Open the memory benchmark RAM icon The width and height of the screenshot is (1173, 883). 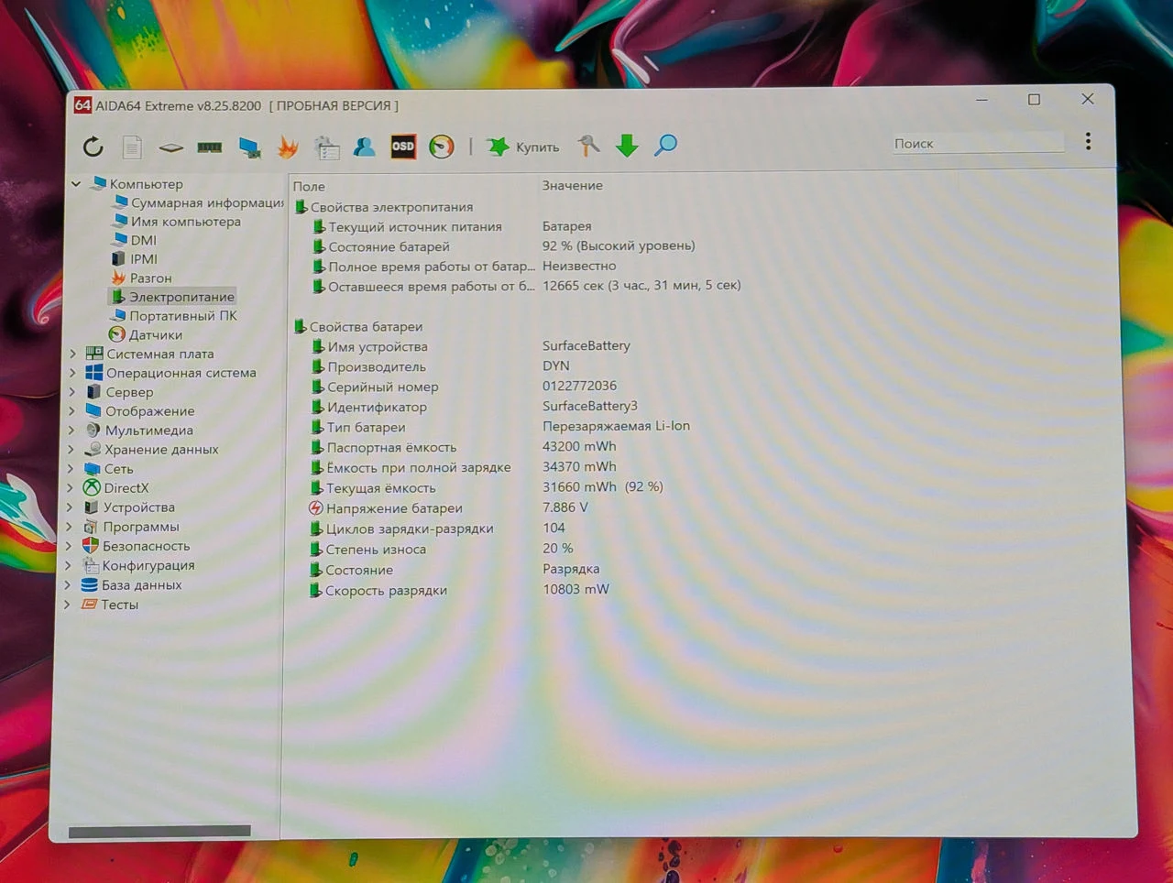210,147
